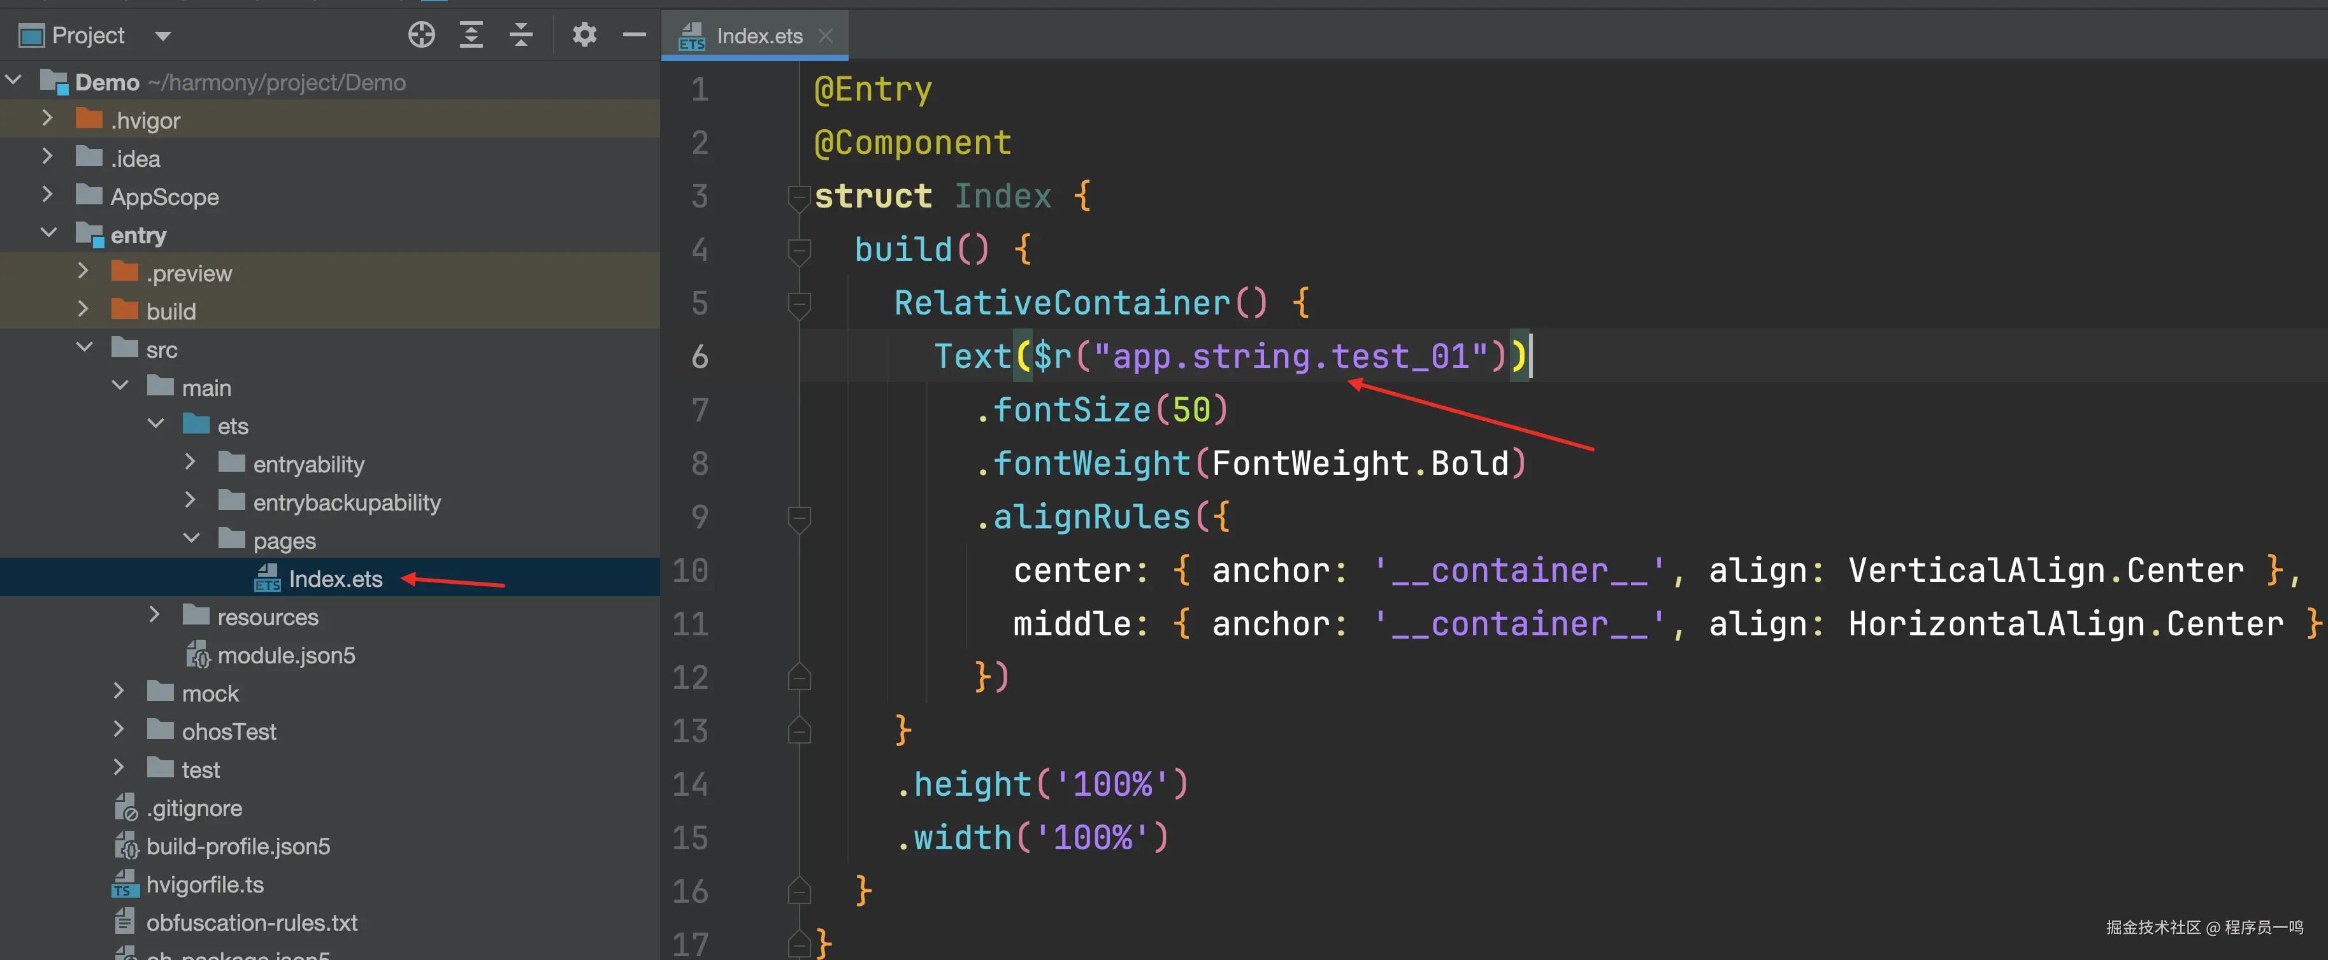Select Index.ets in the project tree
The width and height of the screenshot is (2328, 960).
[335, 579]
